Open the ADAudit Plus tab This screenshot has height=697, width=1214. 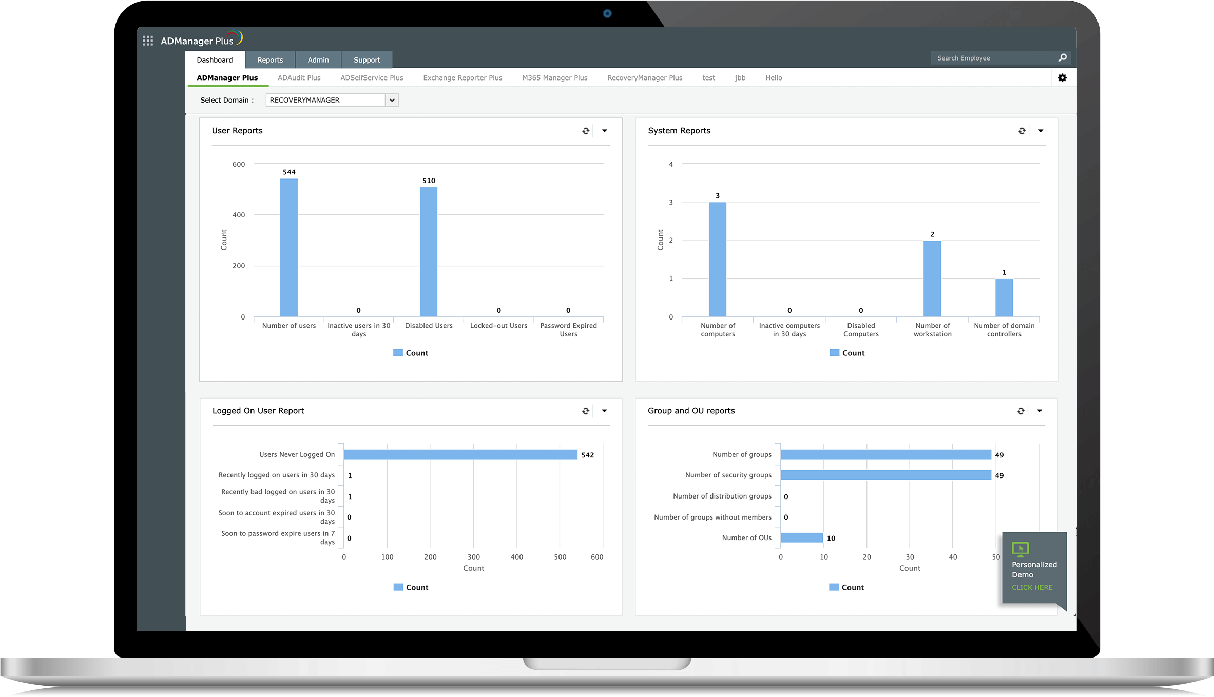[x=299, y=78]
